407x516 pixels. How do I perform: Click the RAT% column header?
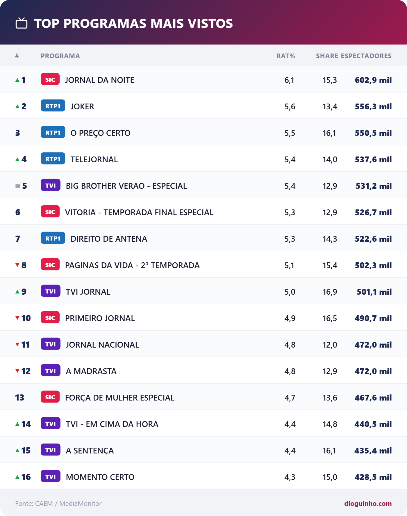point(285,56)
